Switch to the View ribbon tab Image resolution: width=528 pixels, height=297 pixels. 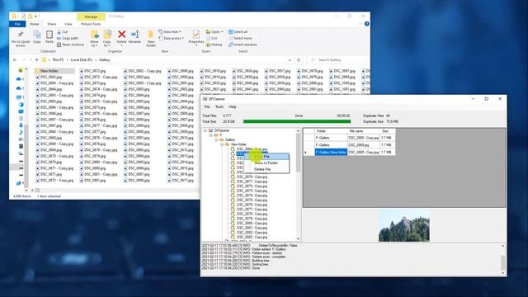68,24
